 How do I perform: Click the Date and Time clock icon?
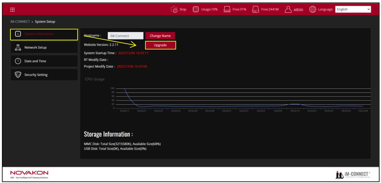(x=18, y=61)
